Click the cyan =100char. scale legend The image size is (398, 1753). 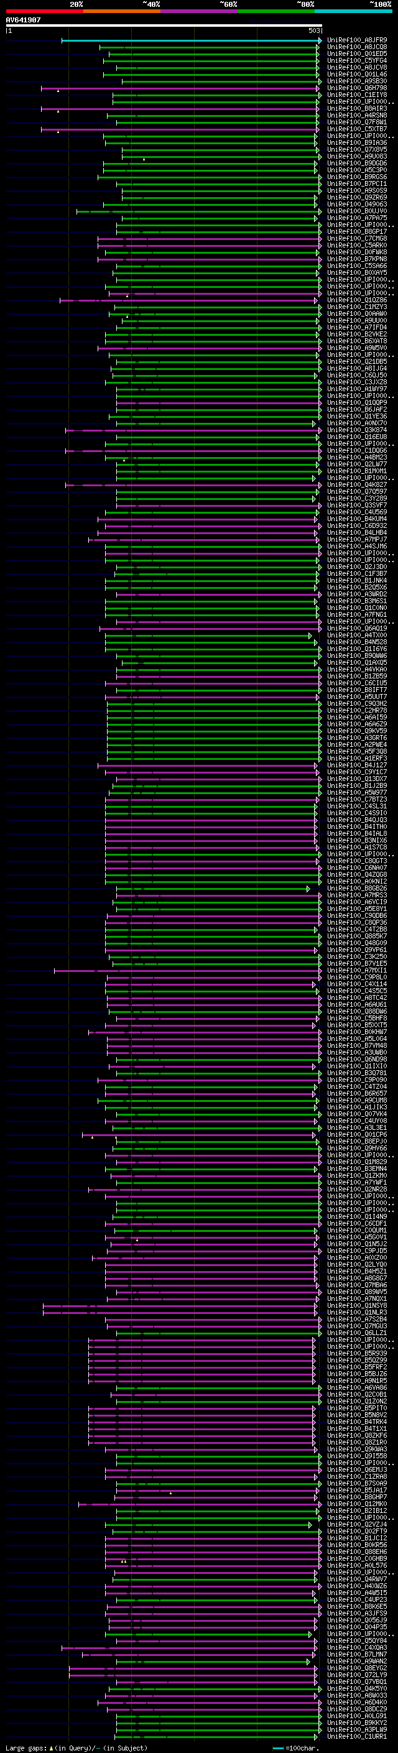(296, 1748)
